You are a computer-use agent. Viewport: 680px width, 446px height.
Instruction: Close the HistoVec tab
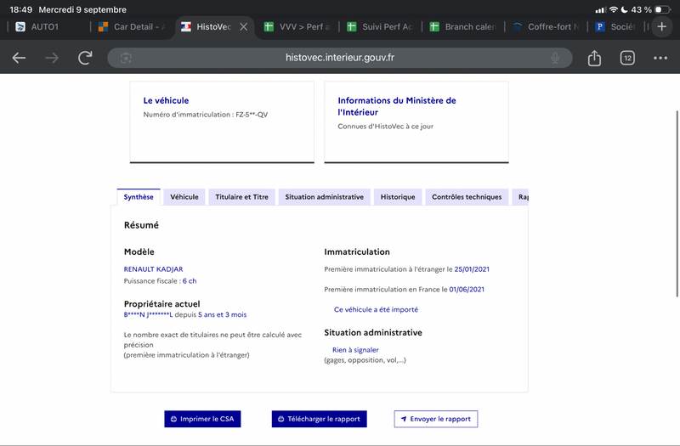244,27
